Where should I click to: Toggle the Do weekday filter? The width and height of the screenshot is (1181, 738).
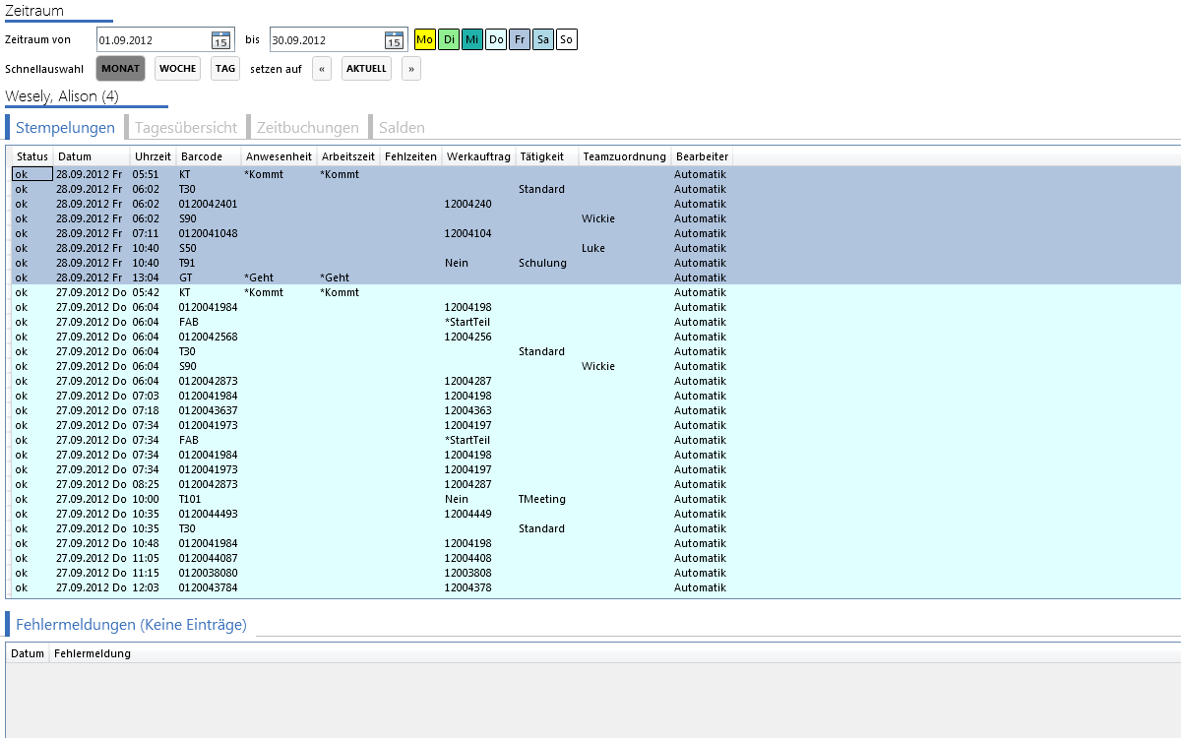(x=496, y=39)
